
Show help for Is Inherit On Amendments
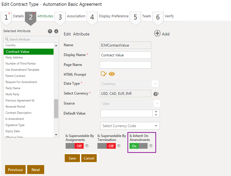(151, 146)
